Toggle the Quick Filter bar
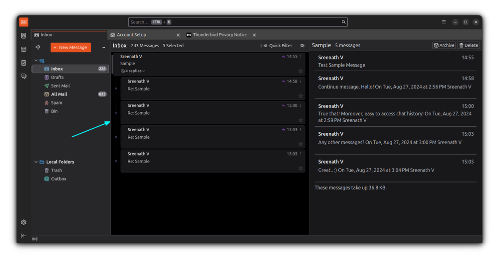 (x=277, y=46)
